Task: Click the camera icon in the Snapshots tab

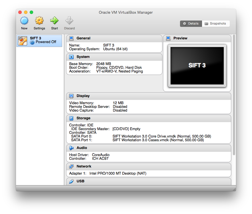Action: click(206, 24)
